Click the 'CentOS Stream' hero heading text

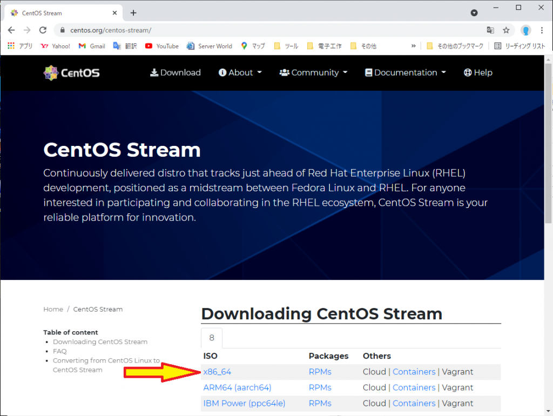coord(122,150)
